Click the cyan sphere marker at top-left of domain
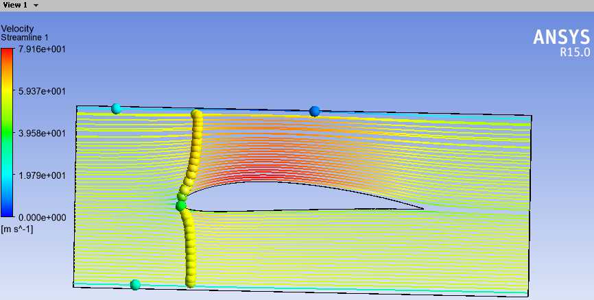The image size is (594, 300). [117, 109]
